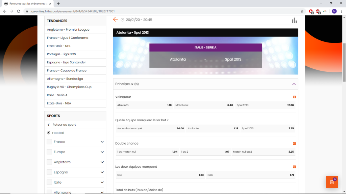The height and width of the screenshot is (194, 346).
Task: Open the Chrome three-dot menu
Action: 341,11
